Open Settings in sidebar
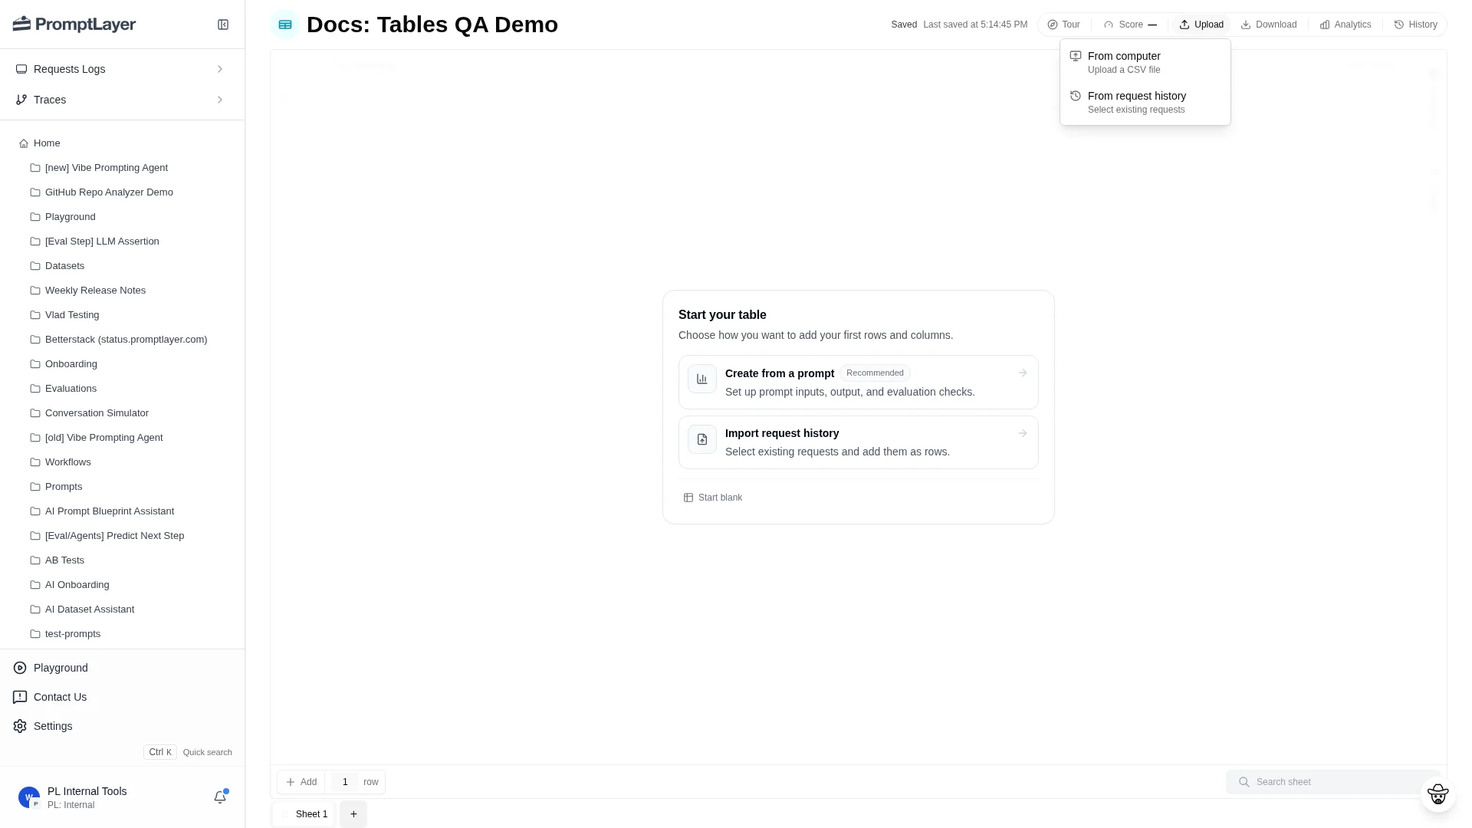The width and height of the screenshot is (1472, 828). [x=53, y=726]
